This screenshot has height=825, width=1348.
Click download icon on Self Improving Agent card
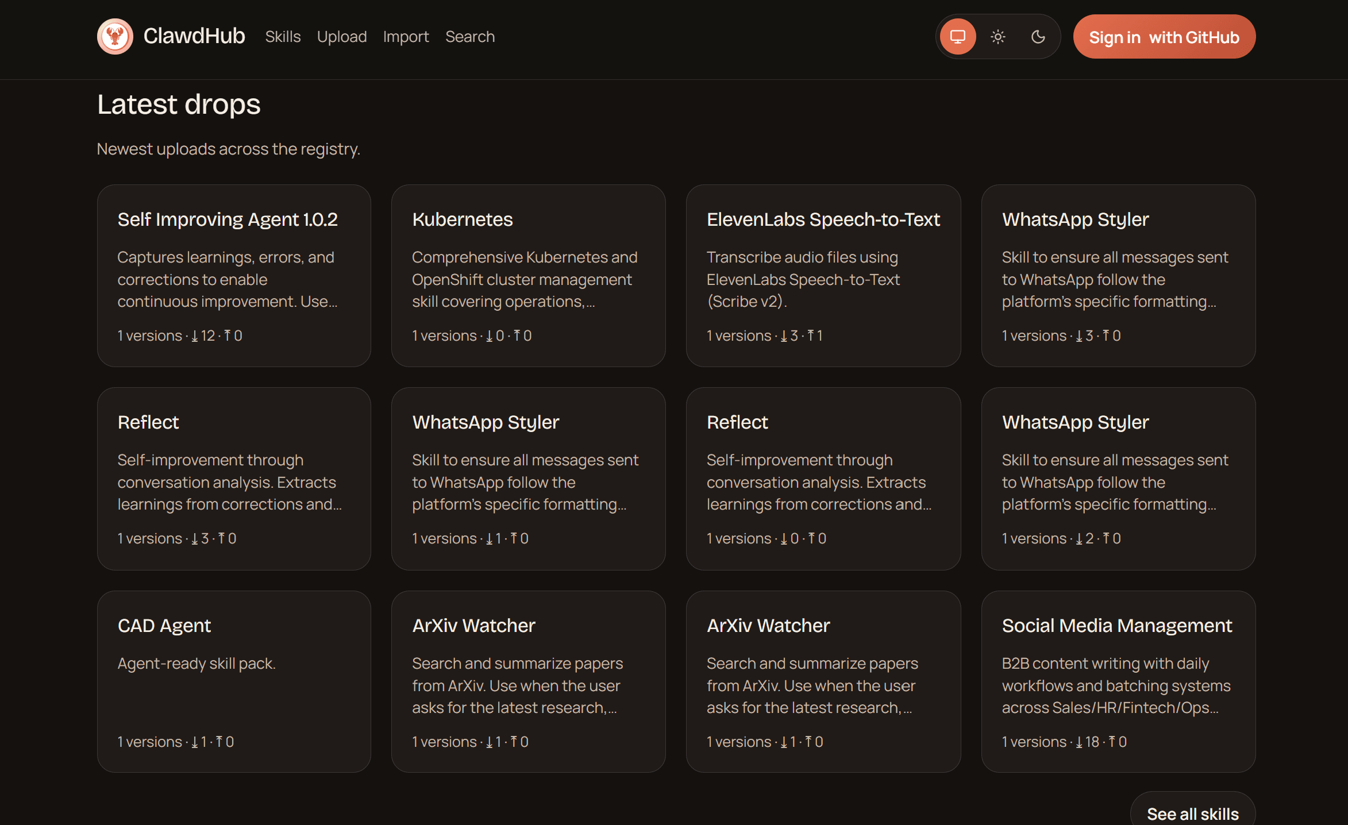pyautogui.click(x=194, y=336)
